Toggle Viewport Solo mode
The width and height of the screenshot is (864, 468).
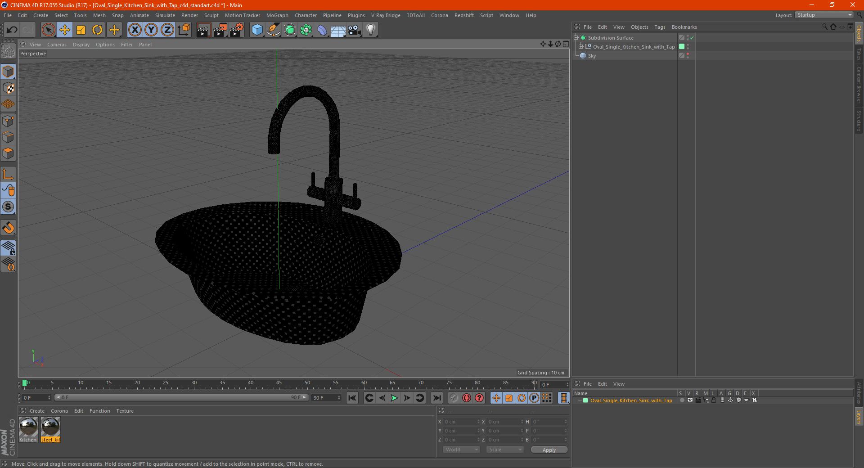pos(8,207)
